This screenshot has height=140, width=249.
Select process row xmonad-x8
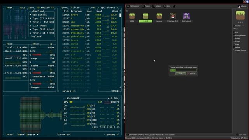[x=89, y=26]
